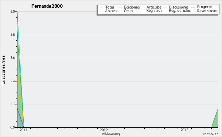Click the 3.6 y-axis value
222x137 pixels.
coord(13,58)
